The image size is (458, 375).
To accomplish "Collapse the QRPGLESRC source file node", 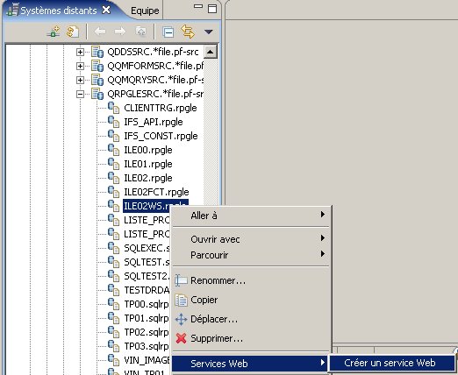I will pos(80,94).
